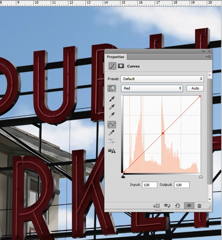222x240 pixels.
Task: Clip adjustment to layer below icon
Action: (x=156, y=206)
